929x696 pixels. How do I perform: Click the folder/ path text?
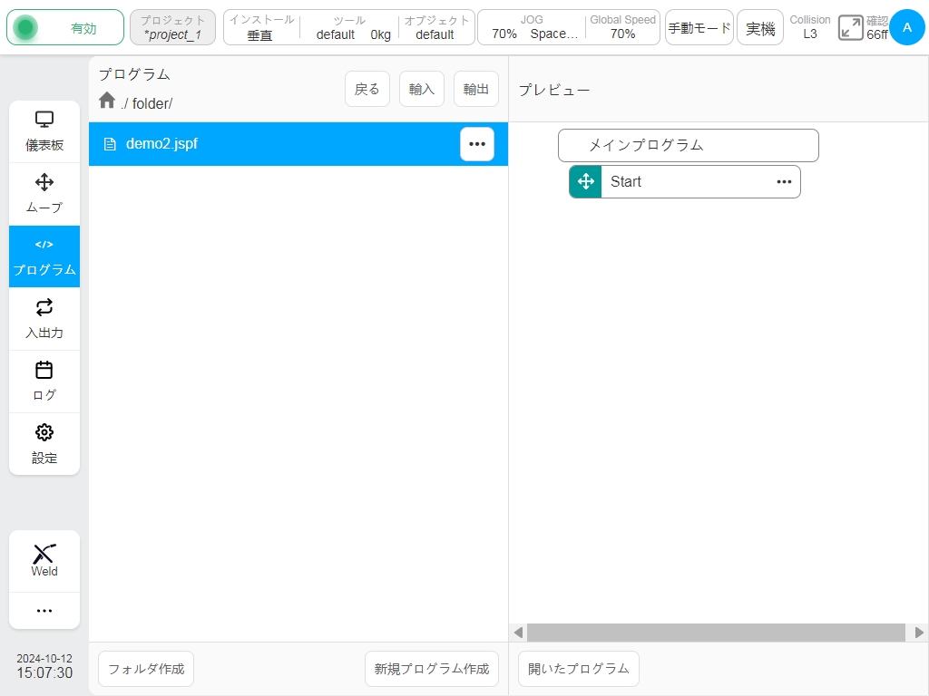click(152, 103)
